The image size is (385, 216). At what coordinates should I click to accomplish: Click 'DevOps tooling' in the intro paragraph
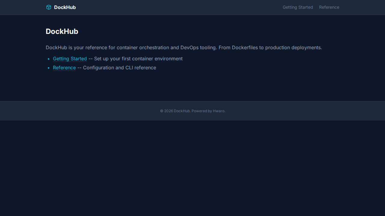pyautogui.click(x=198, y=48)
